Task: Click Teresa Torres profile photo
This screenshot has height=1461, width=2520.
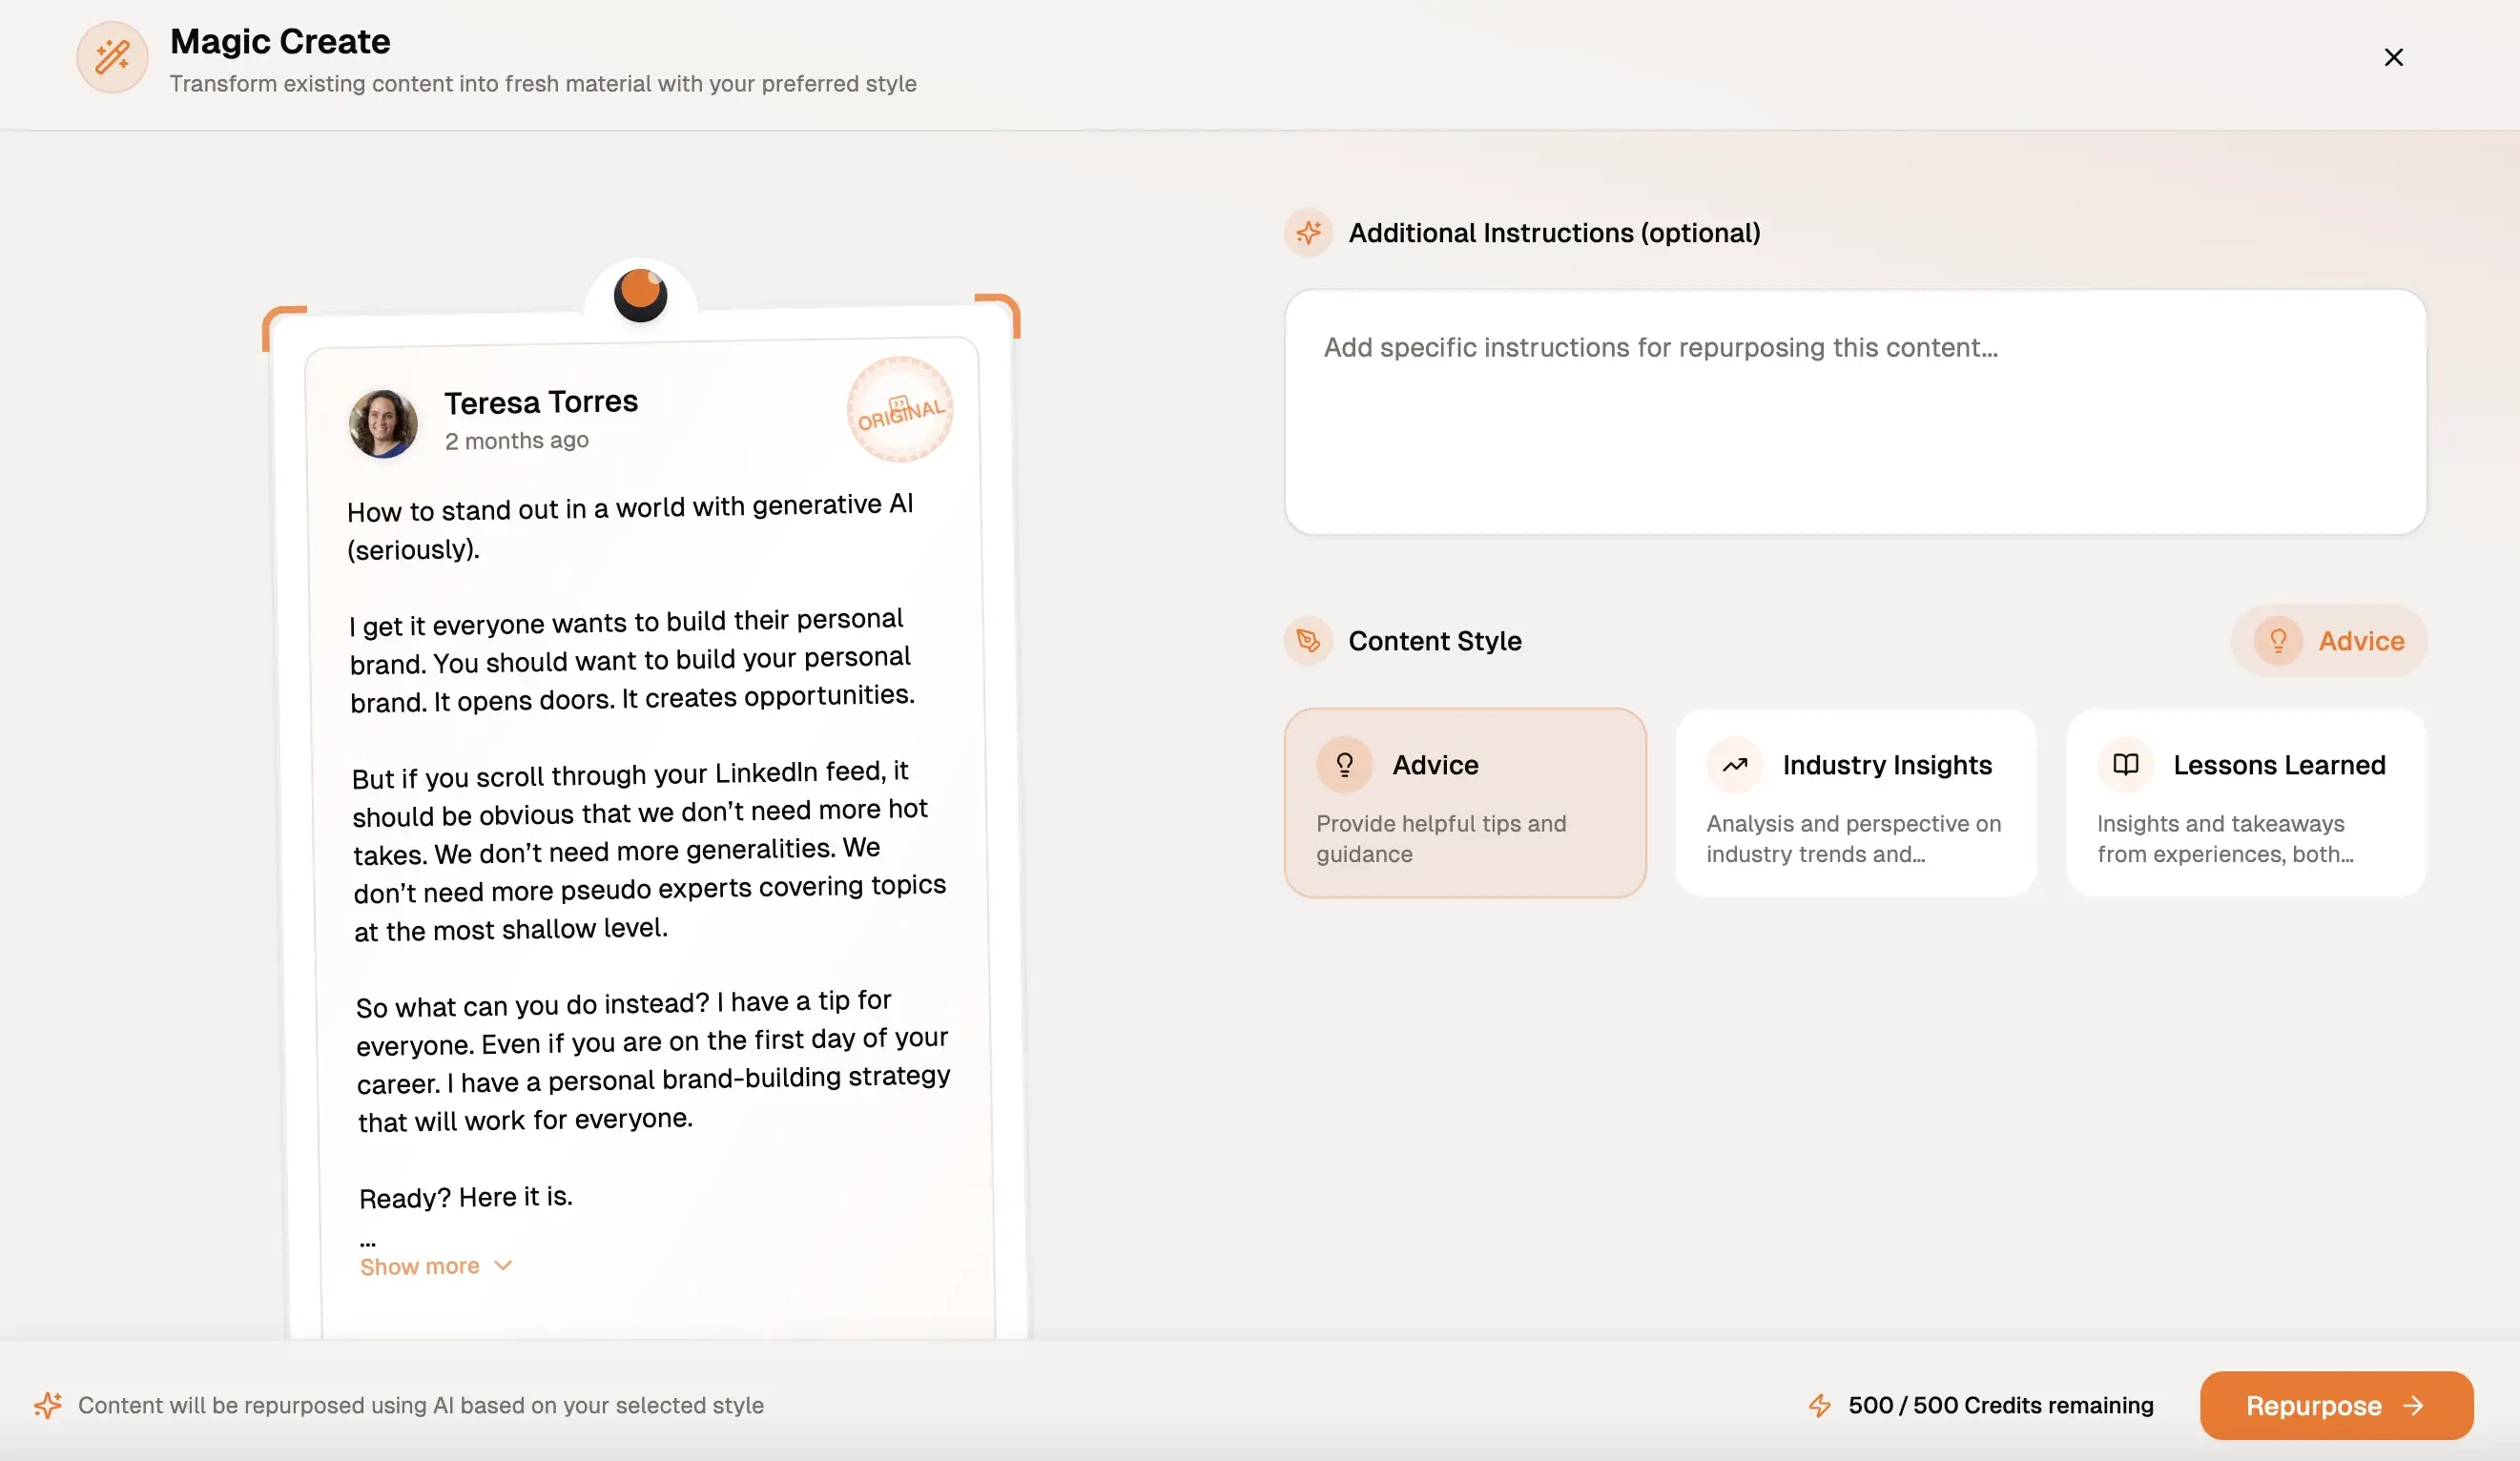Action: click(x=383, y=423)
